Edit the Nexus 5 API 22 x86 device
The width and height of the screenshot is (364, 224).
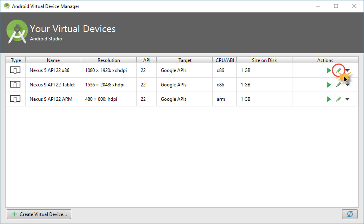(338, 70)
